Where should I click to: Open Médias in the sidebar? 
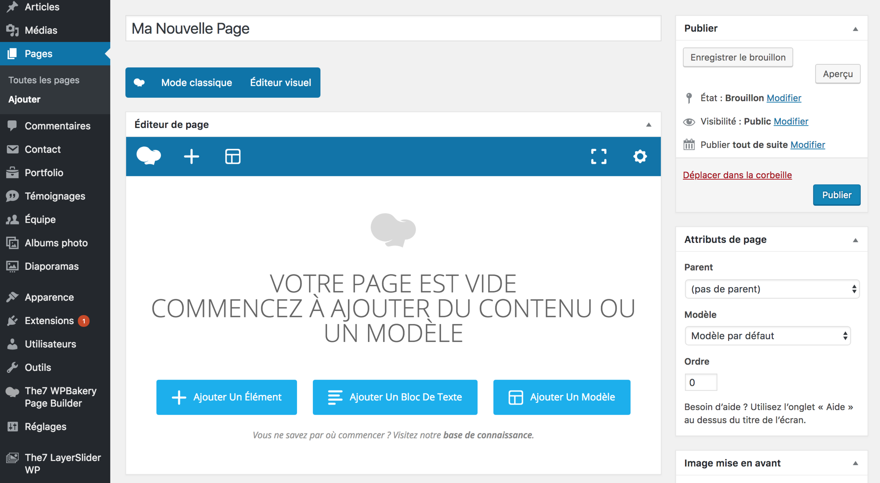(x=41, y=30)
